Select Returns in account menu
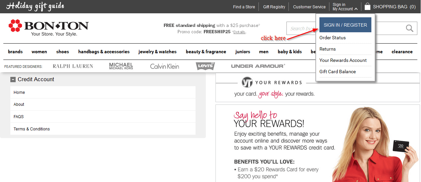This screenshot has height=182, width=421. pos(327,49)
